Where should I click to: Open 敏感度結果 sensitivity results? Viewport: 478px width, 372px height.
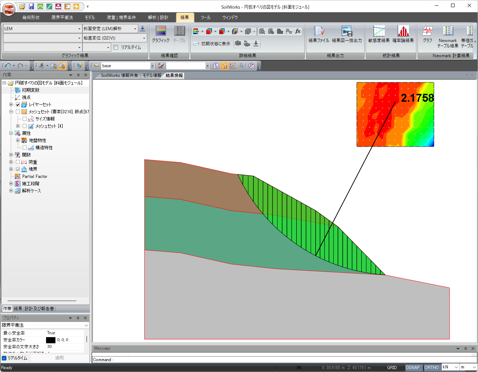379,35
